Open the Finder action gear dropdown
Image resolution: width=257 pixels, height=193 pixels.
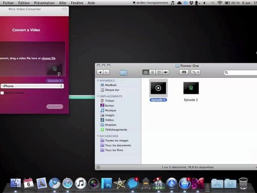pos(195,72)
